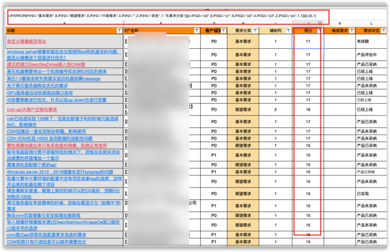Select 产品已采纳 status in DescribeZones row
390x252 pixels.
(371, 64)
